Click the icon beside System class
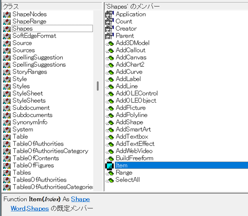The height and width of the screenshot is (216, 248). (x=7, y=130)
